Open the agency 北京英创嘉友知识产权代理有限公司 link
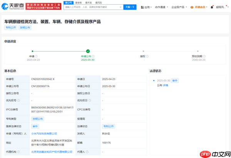This screenshot has width=231, height=158. pos(52,152)
